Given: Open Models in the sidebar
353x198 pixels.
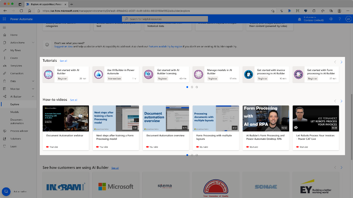Looking at the screenshot, I should [x=14, y=112].
